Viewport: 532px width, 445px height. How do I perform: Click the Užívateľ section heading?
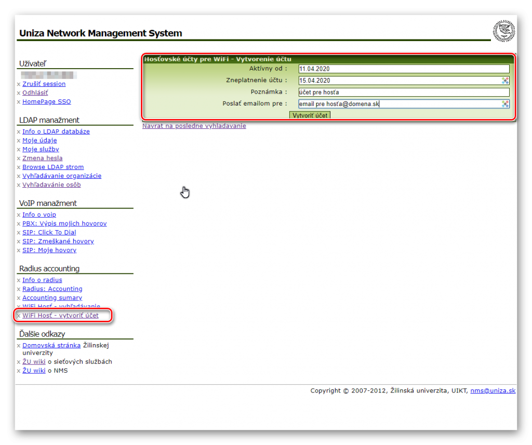coord(33,63)
